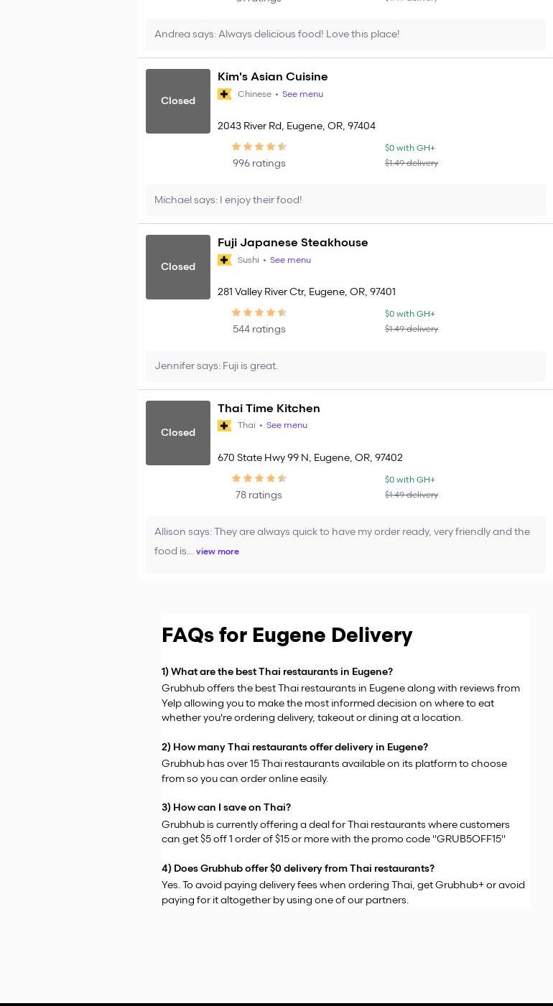The height and width of the screenshot is (1006, 553).
Task: Click Closed thumbnail for Kim's Asian Cuisine
Action: click(178, 101)
